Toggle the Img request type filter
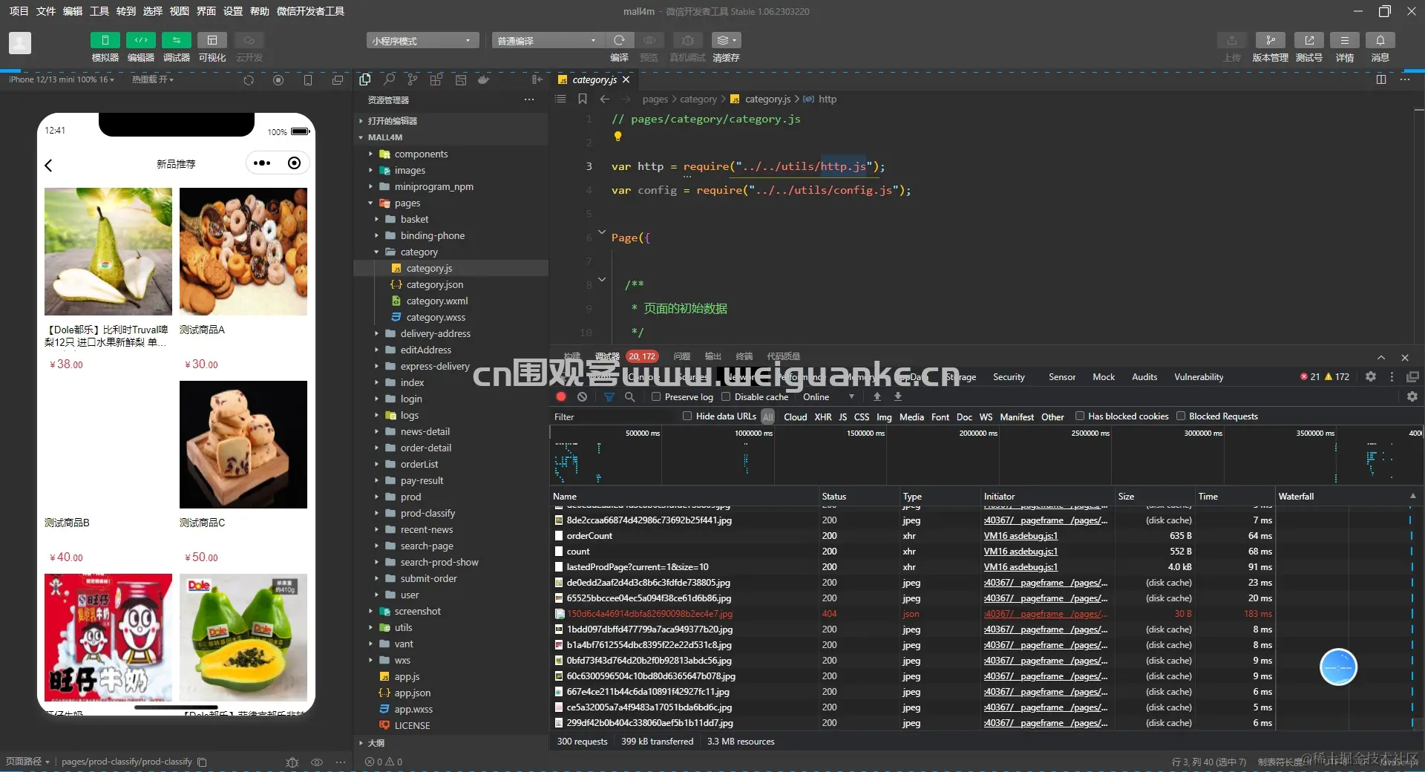The image size is (1425, 772). (x=884, y=417)
